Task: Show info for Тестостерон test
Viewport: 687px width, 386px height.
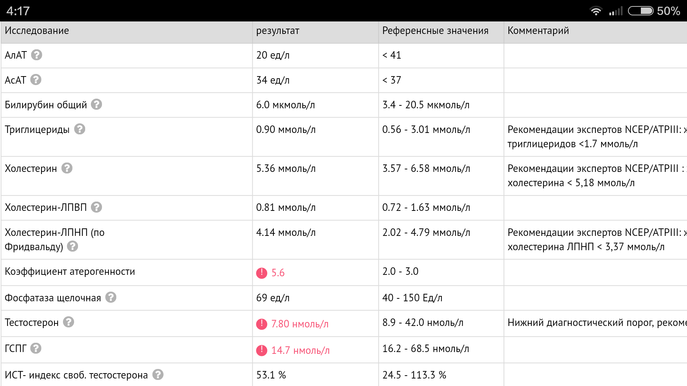Action: (x=68, y=322)
